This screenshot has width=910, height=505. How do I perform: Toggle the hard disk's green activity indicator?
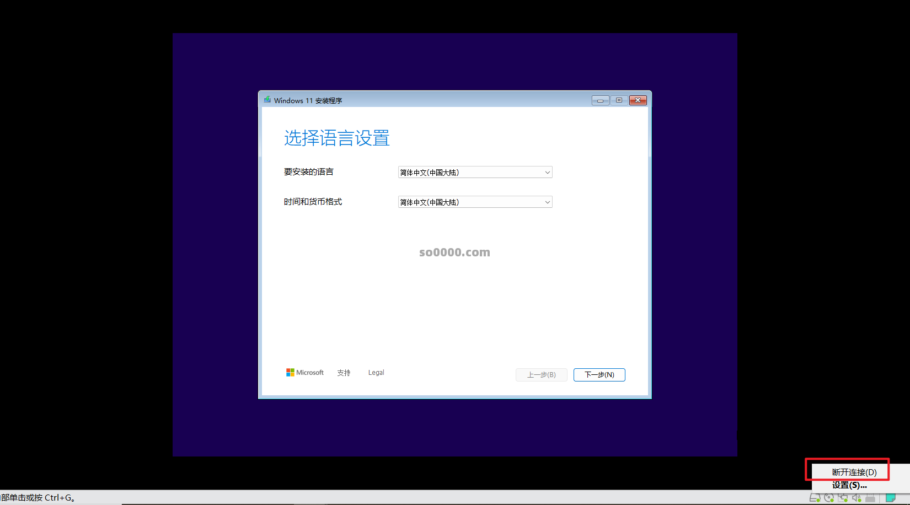(818, 500)
